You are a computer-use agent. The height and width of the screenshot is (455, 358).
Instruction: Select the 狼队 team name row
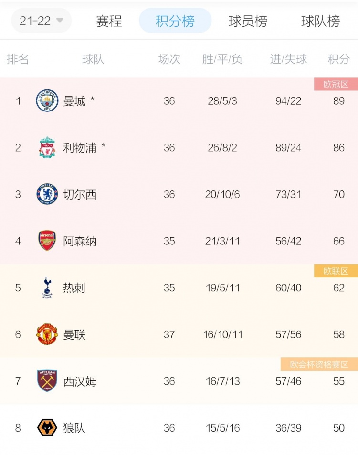(179, 428)
